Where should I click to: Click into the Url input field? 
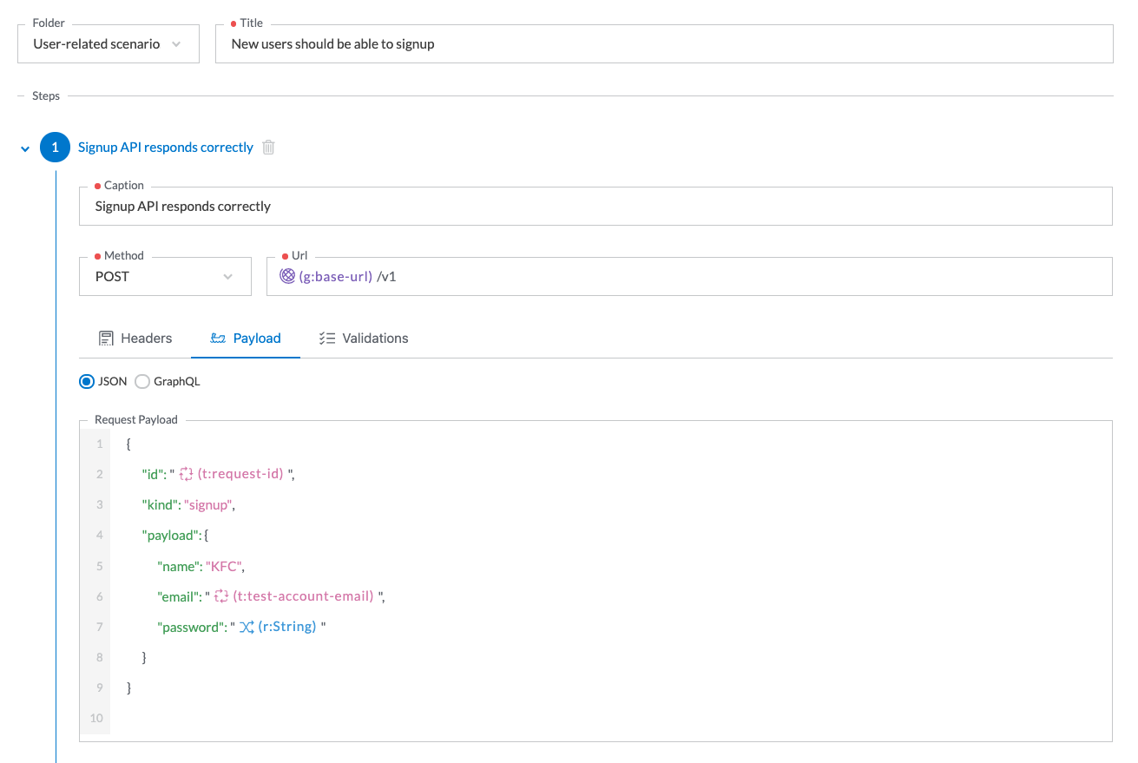[689, 276]
